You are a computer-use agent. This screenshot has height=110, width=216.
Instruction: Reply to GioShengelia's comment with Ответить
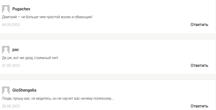coord(199,106)
